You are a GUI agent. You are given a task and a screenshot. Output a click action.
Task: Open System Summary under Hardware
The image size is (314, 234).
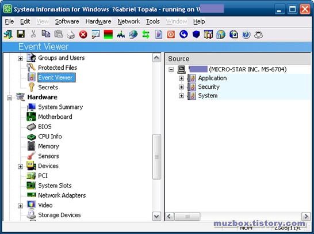[60, 107]
